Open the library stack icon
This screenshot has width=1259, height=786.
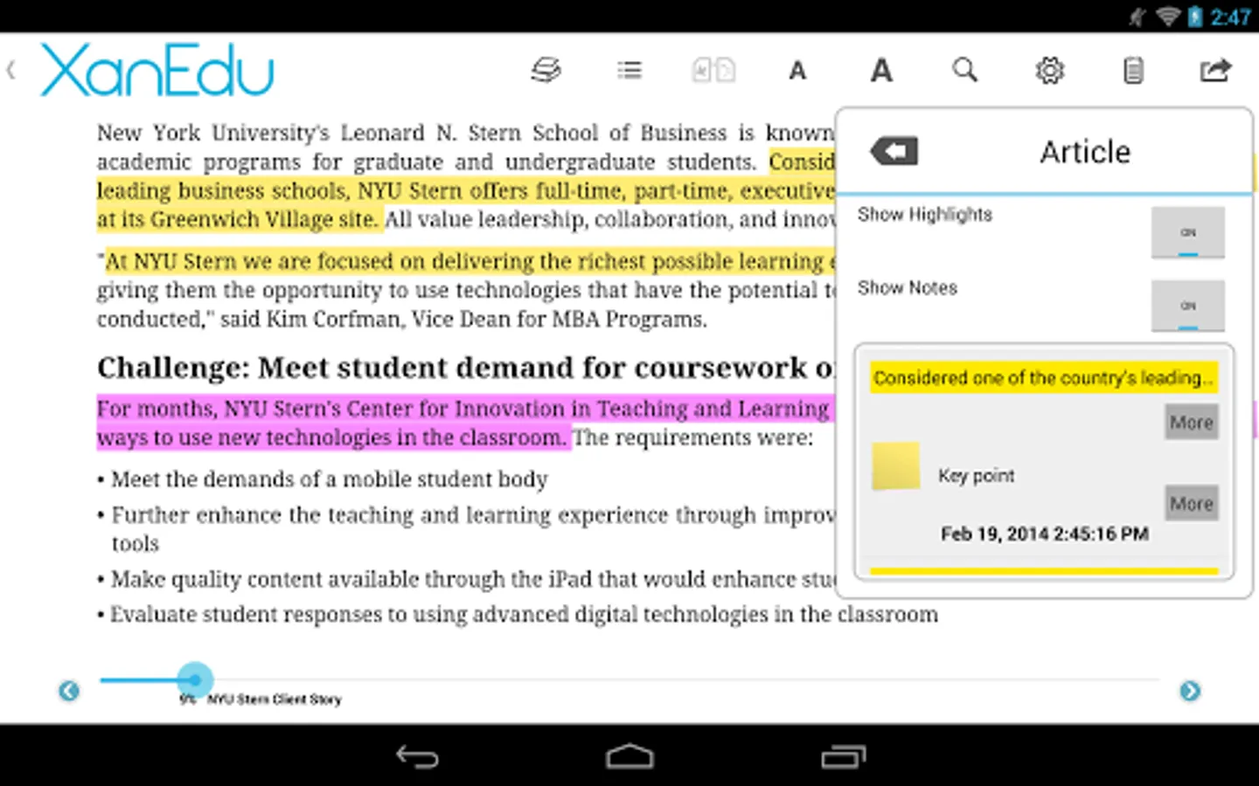[x=546, y=70]
